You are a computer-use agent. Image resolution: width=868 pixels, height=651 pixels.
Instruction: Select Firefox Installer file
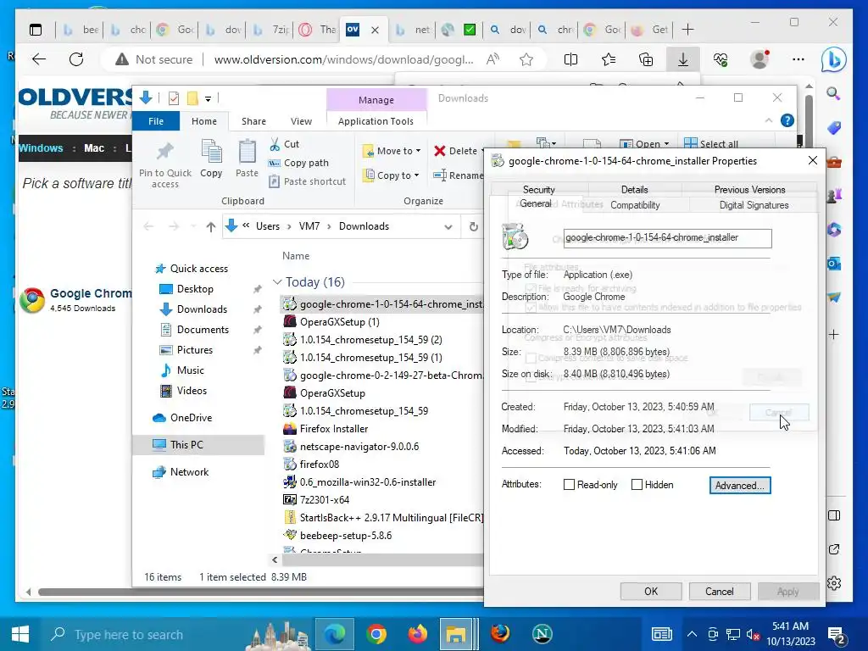pos(333,428)
